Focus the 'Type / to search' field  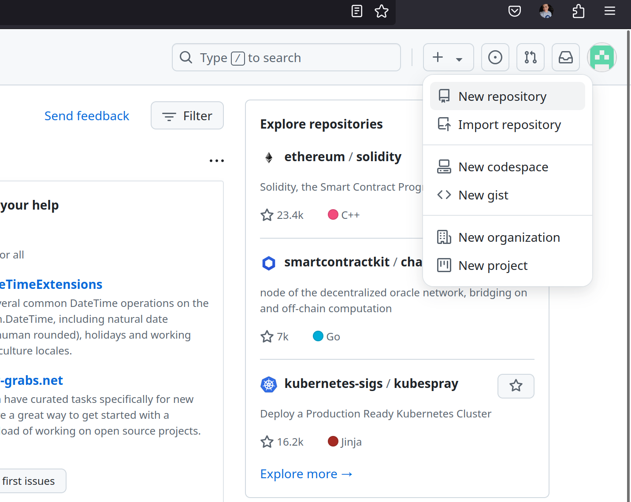coord(286,57)
